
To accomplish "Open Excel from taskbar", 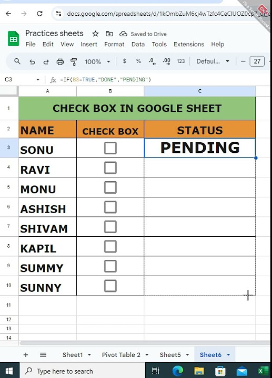I will 263,371.
